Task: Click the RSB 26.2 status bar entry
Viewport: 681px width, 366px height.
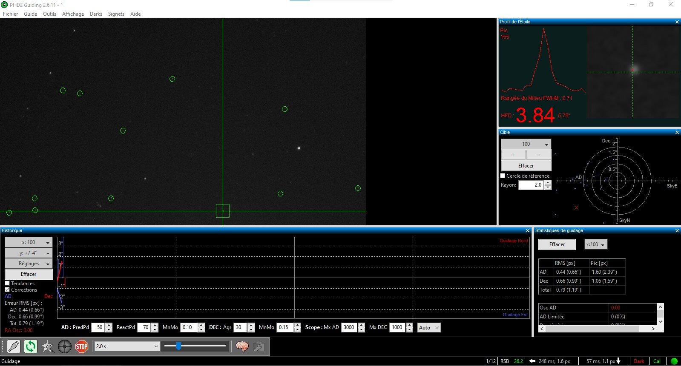Action: pos(511,361)
